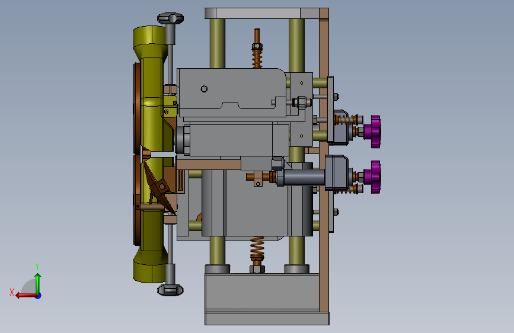The image size is (514, 333).
Task: Select the bottom compression spring above the base
Action: click(257, 247)
